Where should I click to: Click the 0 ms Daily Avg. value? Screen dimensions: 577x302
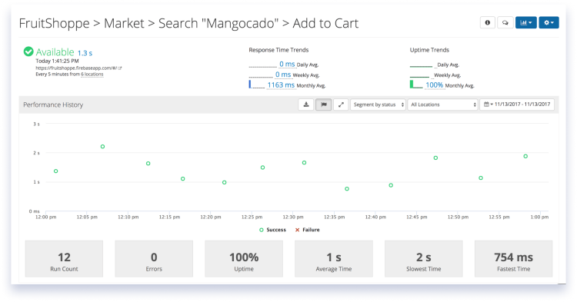click(x=287, y=65)
